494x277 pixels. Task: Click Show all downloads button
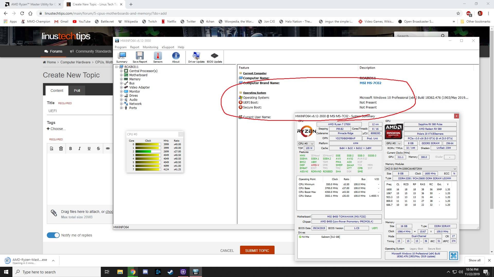click(474, 260)
